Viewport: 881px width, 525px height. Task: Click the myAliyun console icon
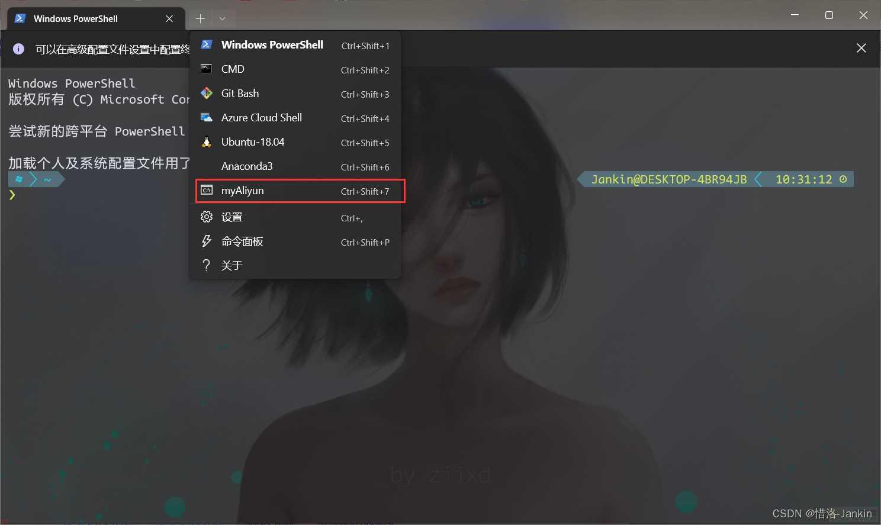click(x=207, y=190)
